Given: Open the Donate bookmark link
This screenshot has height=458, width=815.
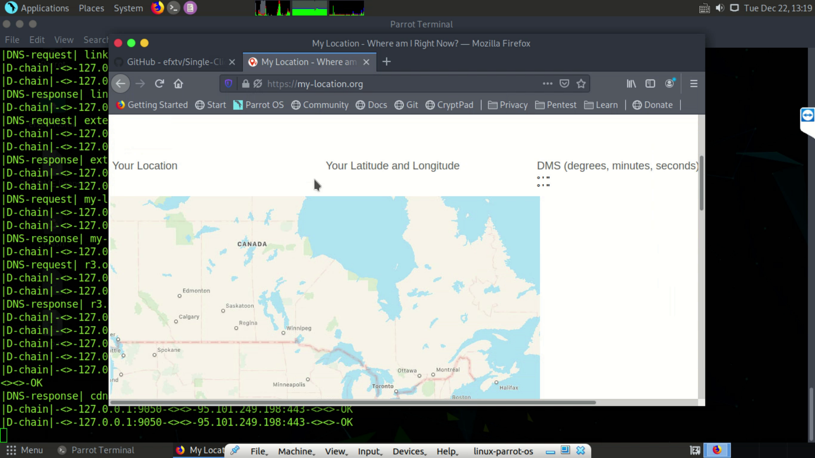Looking at the screenshot, I should tap(652, 105).
